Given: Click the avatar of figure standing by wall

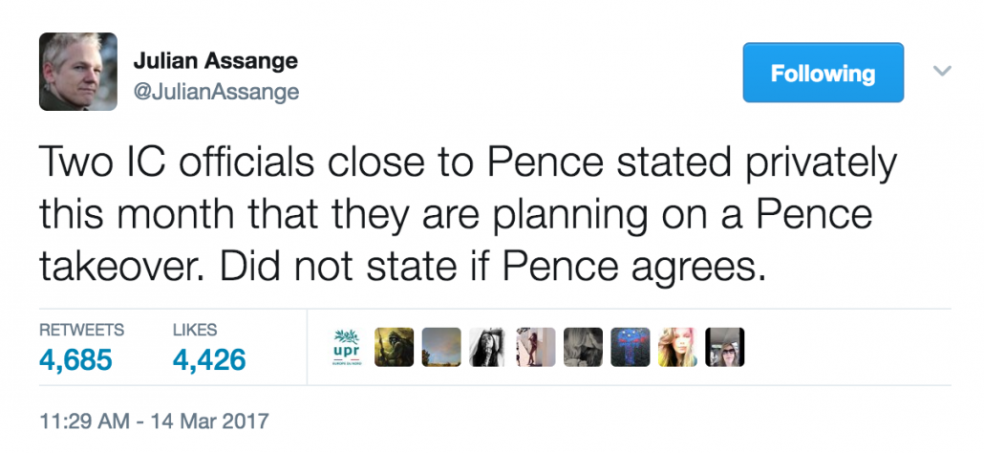Looking at the screenshot, I should [536, 347].
